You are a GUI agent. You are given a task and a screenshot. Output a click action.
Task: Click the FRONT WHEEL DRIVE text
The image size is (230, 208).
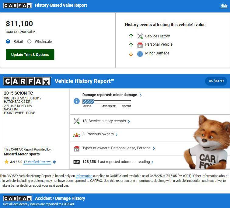pos(19,113)
